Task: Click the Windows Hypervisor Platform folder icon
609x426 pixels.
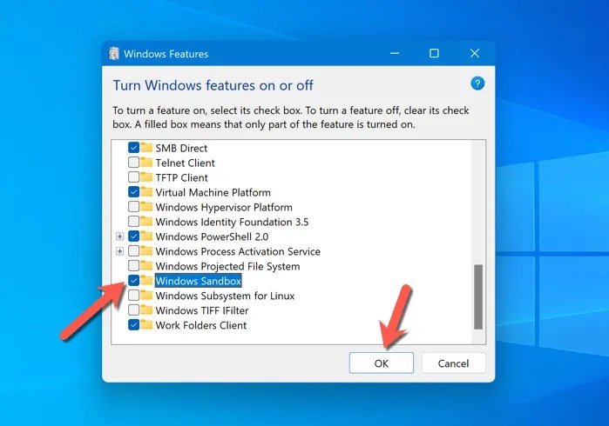Action: (x=146, y=207)
